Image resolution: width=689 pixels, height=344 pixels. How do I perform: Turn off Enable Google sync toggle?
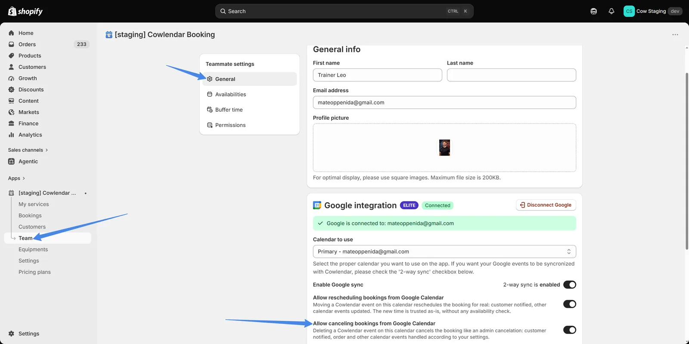pos(570,285)
